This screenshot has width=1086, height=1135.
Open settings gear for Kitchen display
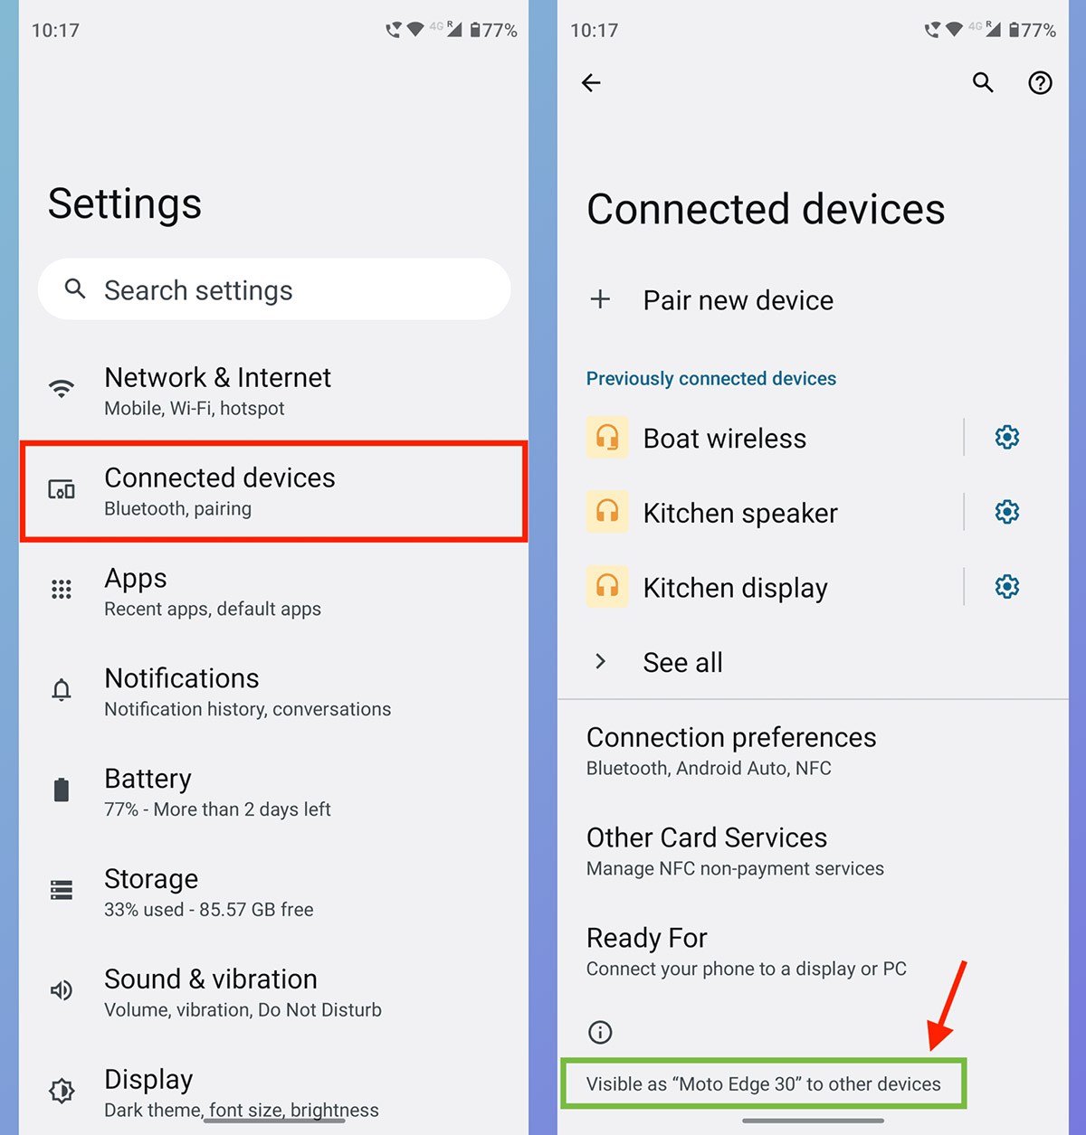click(1007, 587)
